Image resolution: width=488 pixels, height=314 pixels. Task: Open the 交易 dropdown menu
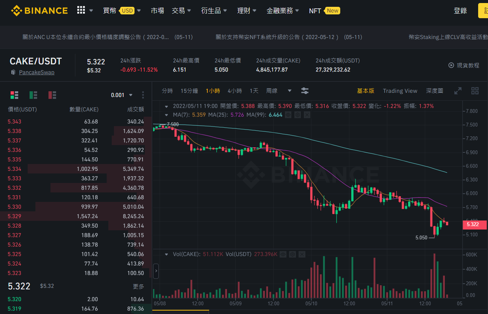pos(181,11)
